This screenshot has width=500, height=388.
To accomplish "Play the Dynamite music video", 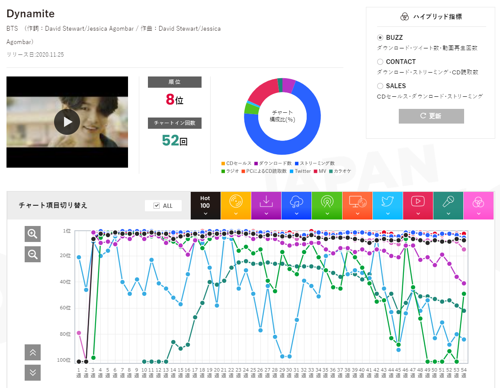I will point(67,122).
